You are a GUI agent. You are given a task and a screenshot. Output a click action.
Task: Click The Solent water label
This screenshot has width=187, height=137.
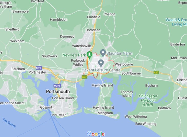tap(9, 123)
